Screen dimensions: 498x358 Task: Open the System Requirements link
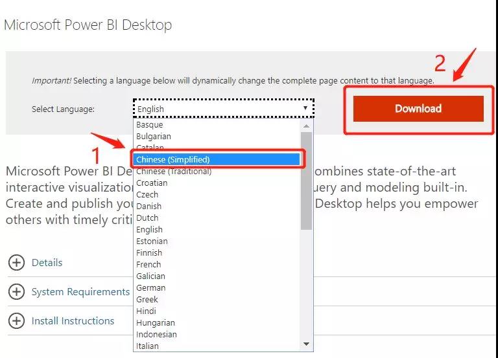coord(80,292)
